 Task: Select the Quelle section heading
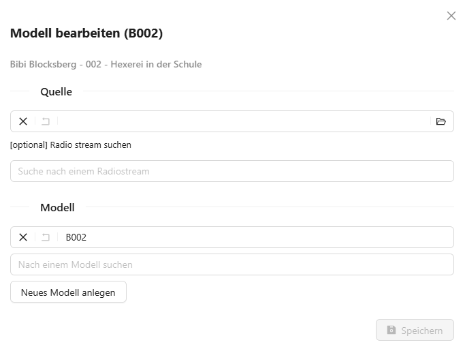coord(56,91)
